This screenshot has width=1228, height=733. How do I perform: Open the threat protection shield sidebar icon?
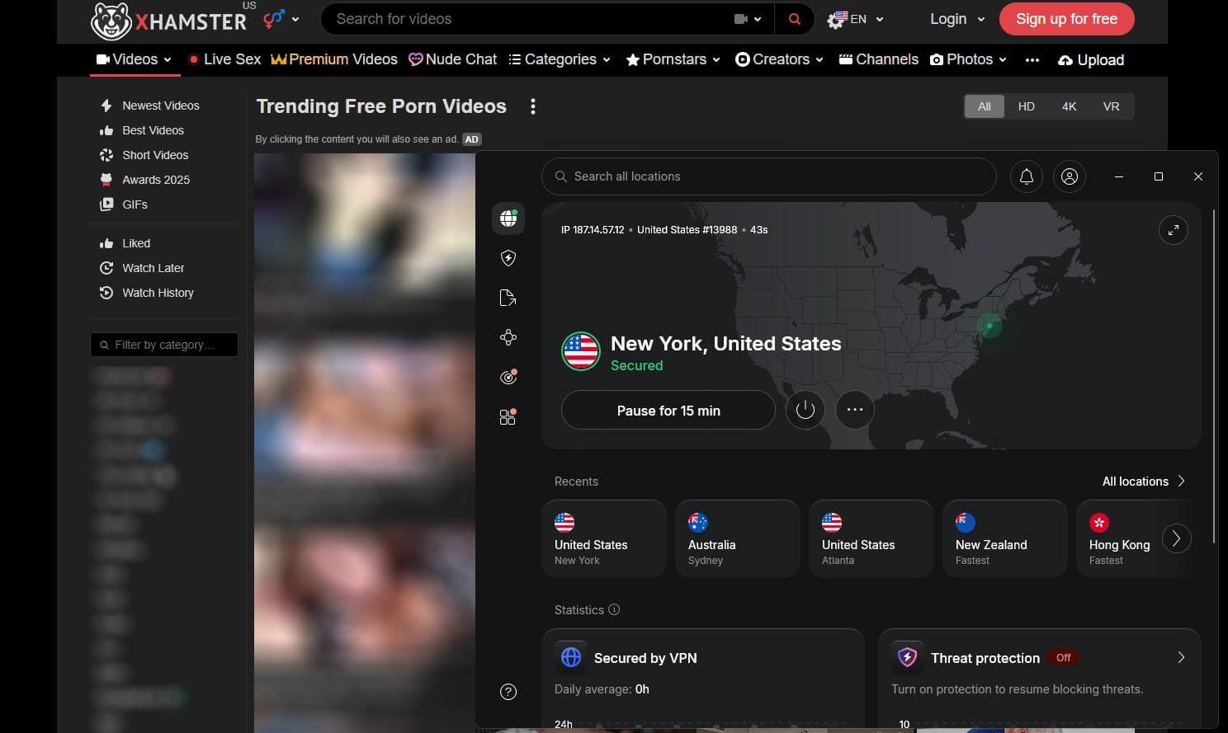tap(508, 258)
